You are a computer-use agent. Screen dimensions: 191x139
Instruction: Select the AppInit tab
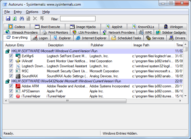114,27
